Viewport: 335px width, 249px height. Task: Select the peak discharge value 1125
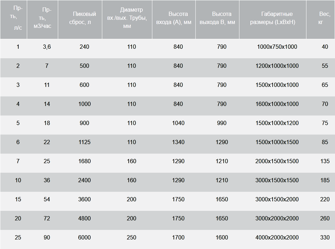[84, 142]
